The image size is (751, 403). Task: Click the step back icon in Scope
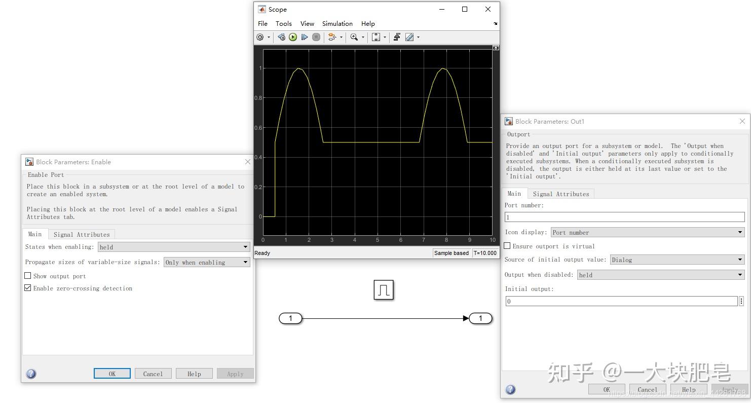tap(281, 37)
